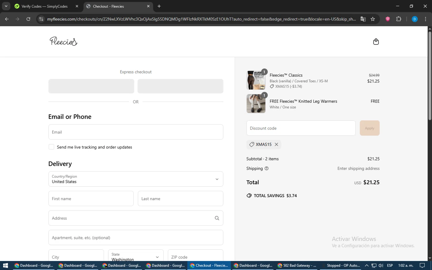Click the City field
432x270 pixels.
tap(76, 256)
